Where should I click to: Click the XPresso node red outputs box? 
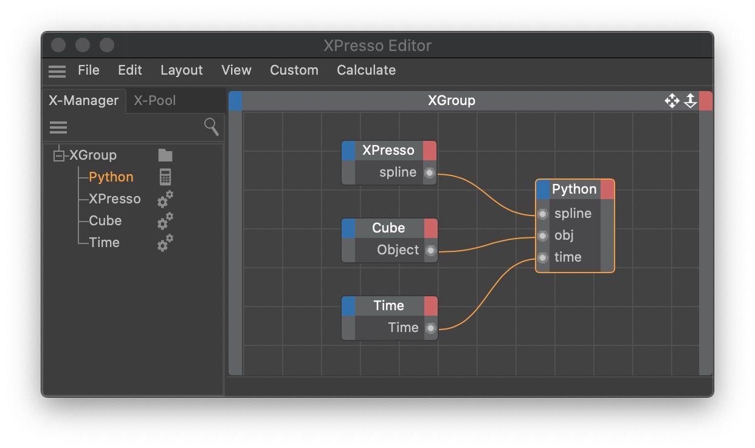(x=430, y=151)
